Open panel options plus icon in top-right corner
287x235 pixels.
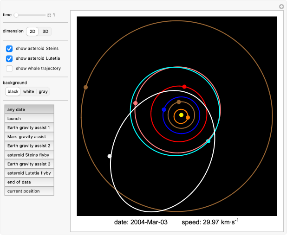coord(281,6)
